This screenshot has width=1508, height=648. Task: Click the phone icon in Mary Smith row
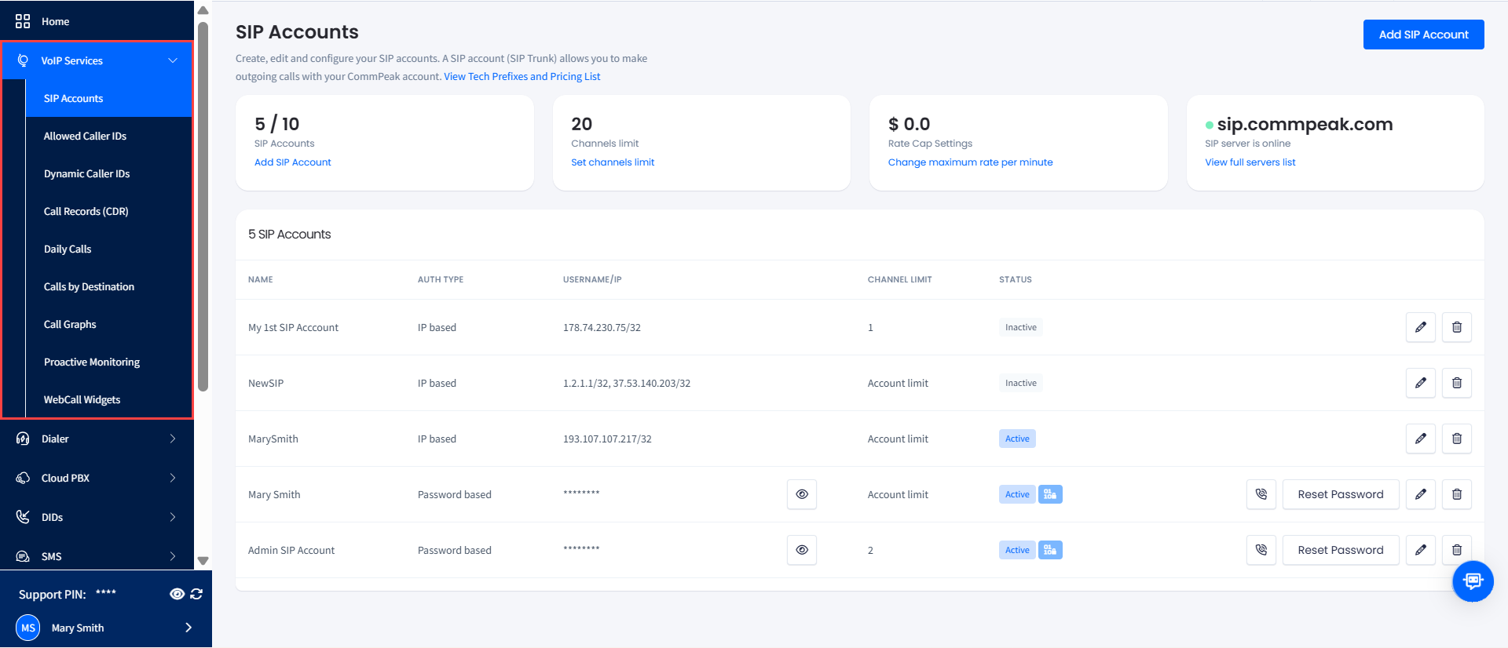tap(1261, 494)
